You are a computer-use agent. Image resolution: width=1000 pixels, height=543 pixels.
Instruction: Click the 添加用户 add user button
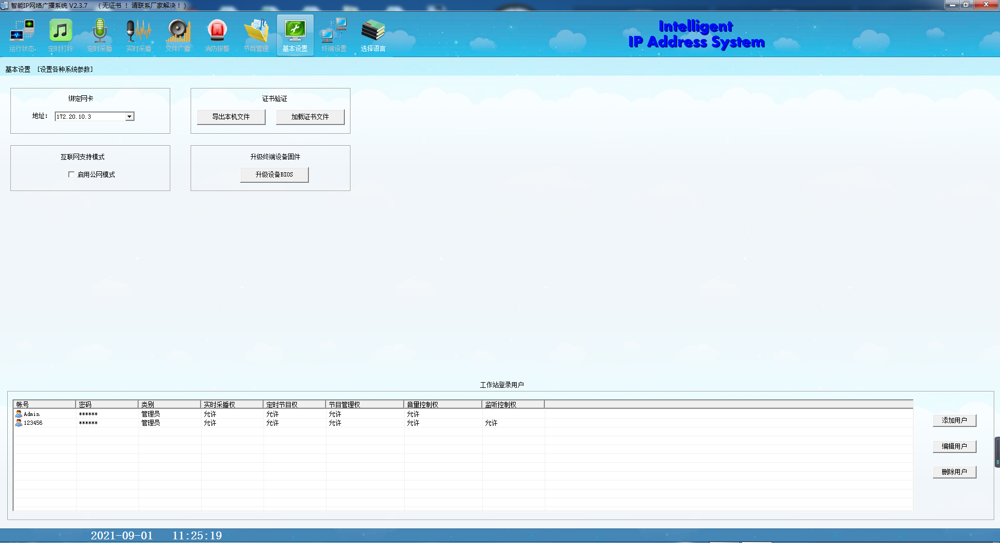point(954,420)
